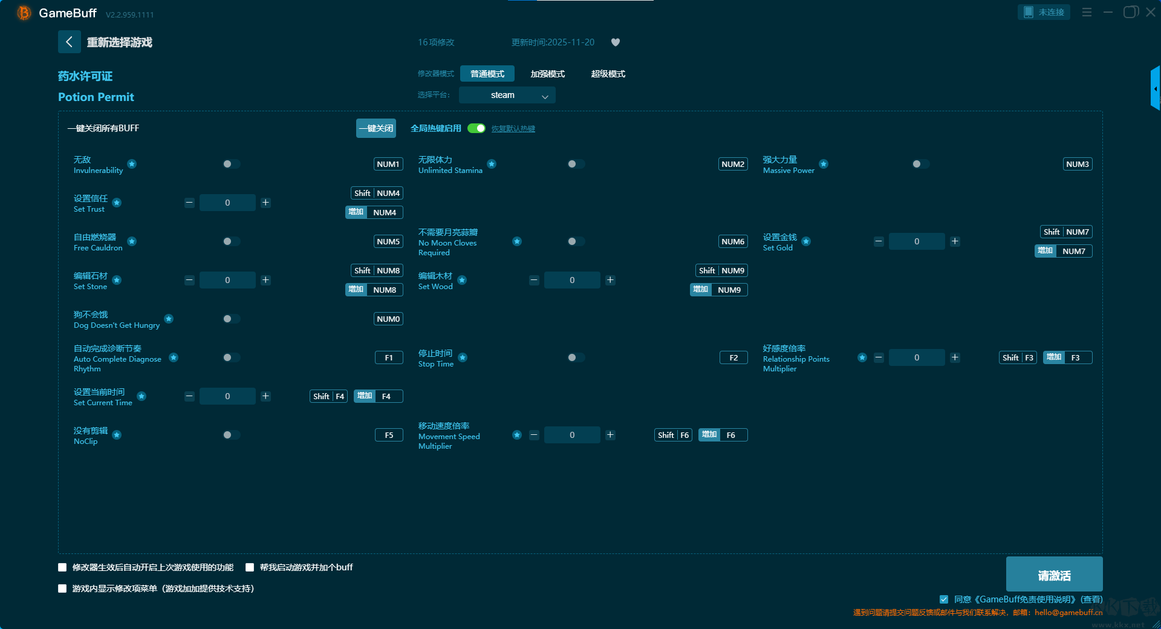
Task: Click the star icon beside Set Stone
Action: click(117, 280)
